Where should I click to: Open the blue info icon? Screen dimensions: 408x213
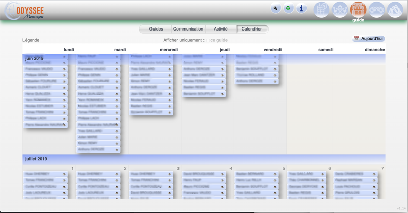(301, 9)
